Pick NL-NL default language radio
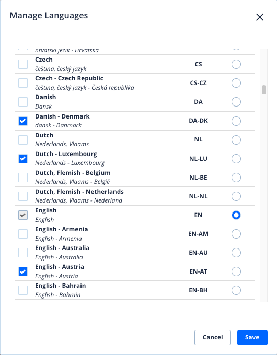 pyautogui.click(x=236, y=196)
